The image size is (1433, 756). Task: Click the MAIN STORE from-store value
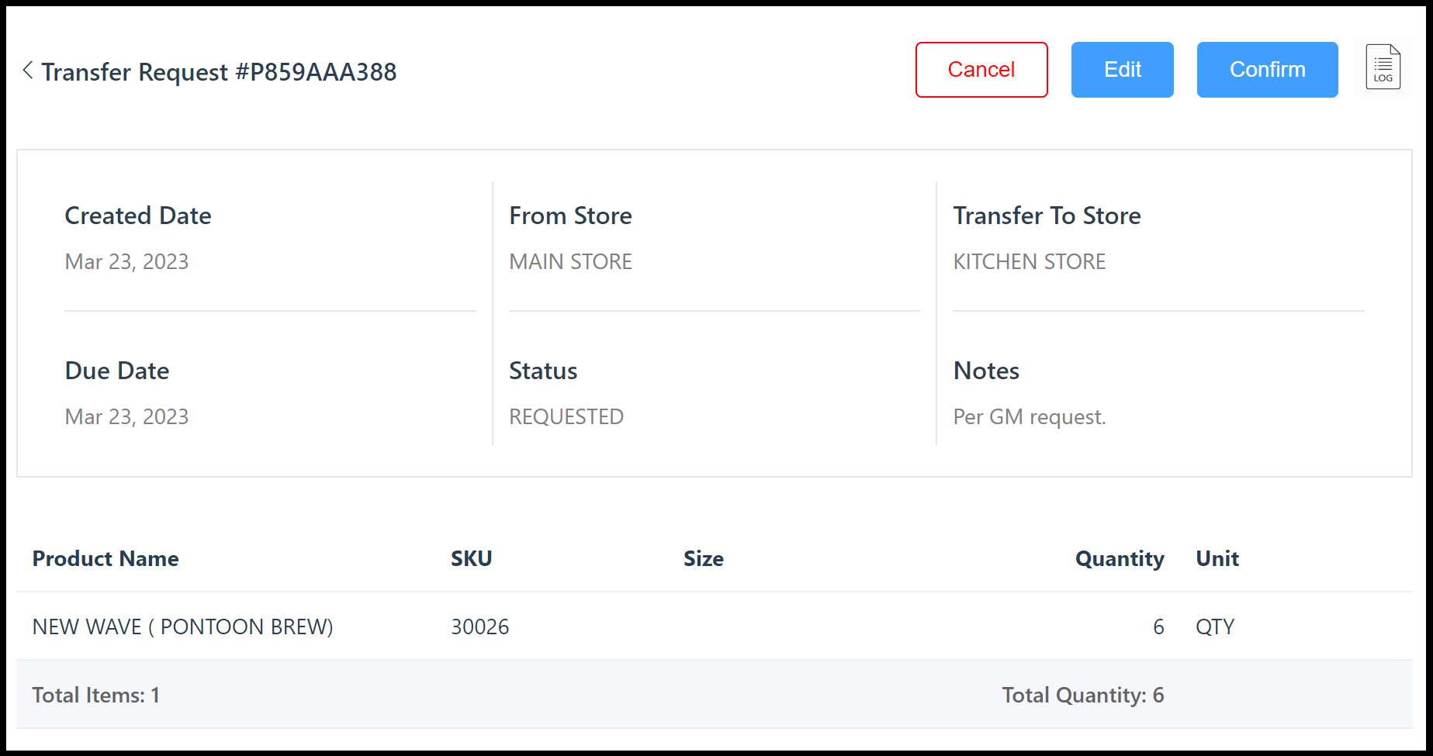click(x=570, y=262)
